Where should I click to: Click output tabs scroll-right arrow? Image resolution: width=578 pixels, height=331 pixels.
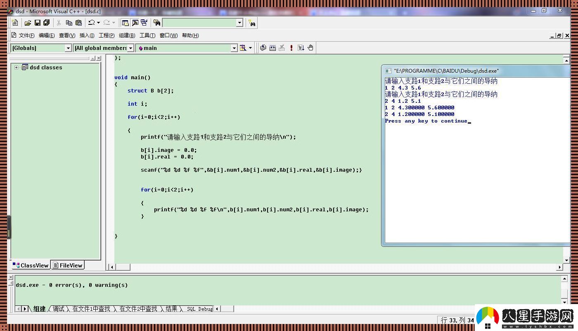[x=25, y=309]
